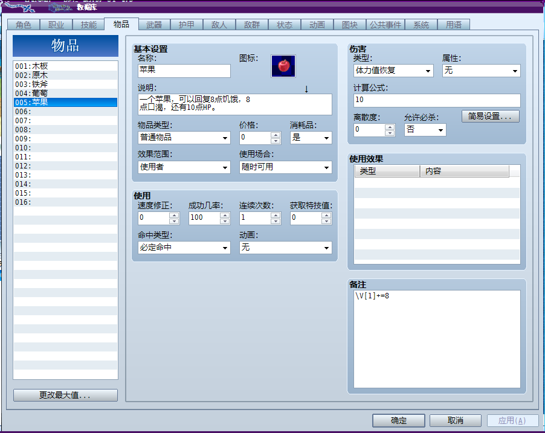Open the damage 类型 dropdown
545x433 pixels.
click(x=393, y=71)
